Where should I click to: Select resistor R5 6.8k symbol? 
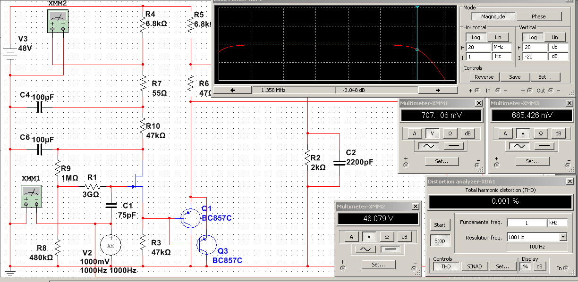[190, 24]
